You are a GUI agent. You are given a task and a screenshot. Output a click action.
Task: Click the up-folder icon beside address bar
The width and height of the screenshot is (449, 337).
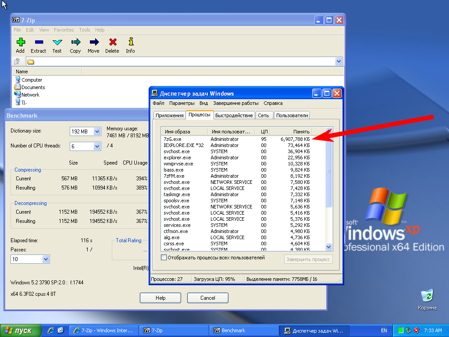click(x=17, y=61)
